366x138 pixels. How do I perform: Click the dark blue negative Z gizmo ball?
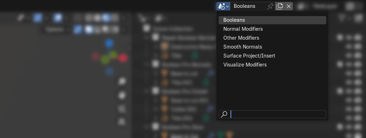coord(109,71)
